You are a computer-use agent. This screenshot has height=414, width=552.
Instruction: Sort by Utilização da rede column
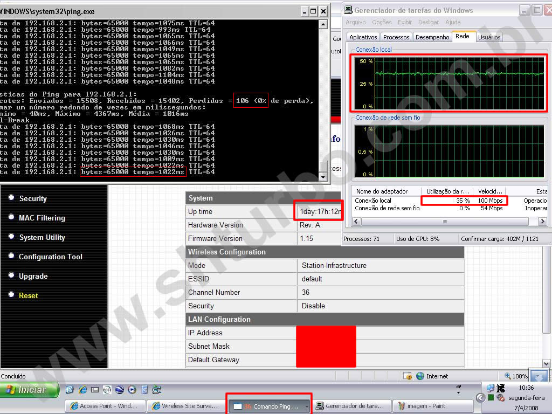pos(447,191)
